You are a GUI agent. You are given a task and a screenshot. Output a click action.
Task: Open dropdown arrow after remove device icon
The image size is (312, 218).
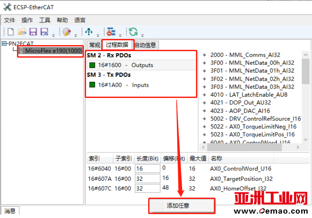click(120, 36)
